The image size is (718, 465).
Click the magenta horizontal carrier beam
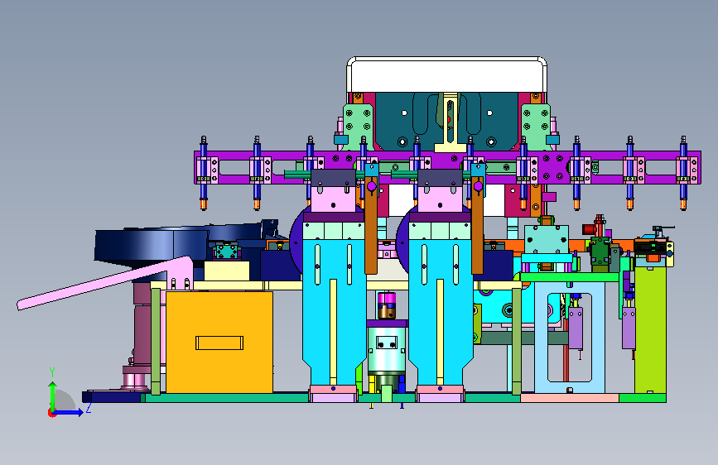coord(447,167)
